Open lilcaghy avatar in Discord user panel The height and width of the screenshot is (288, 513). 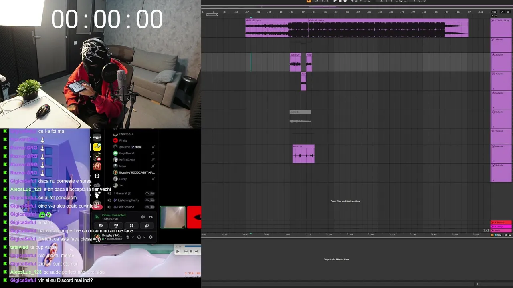coord(97,237)
